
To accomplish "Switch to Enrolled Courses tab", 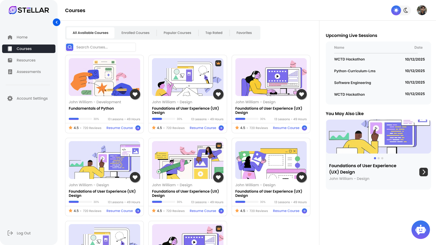I will coord(135,33).
